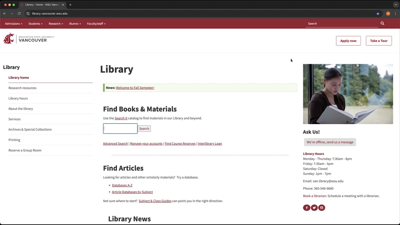Viewport: 400px width, 225px height.
Task: Click the Take a Tour button
Action: coord(379,41)
